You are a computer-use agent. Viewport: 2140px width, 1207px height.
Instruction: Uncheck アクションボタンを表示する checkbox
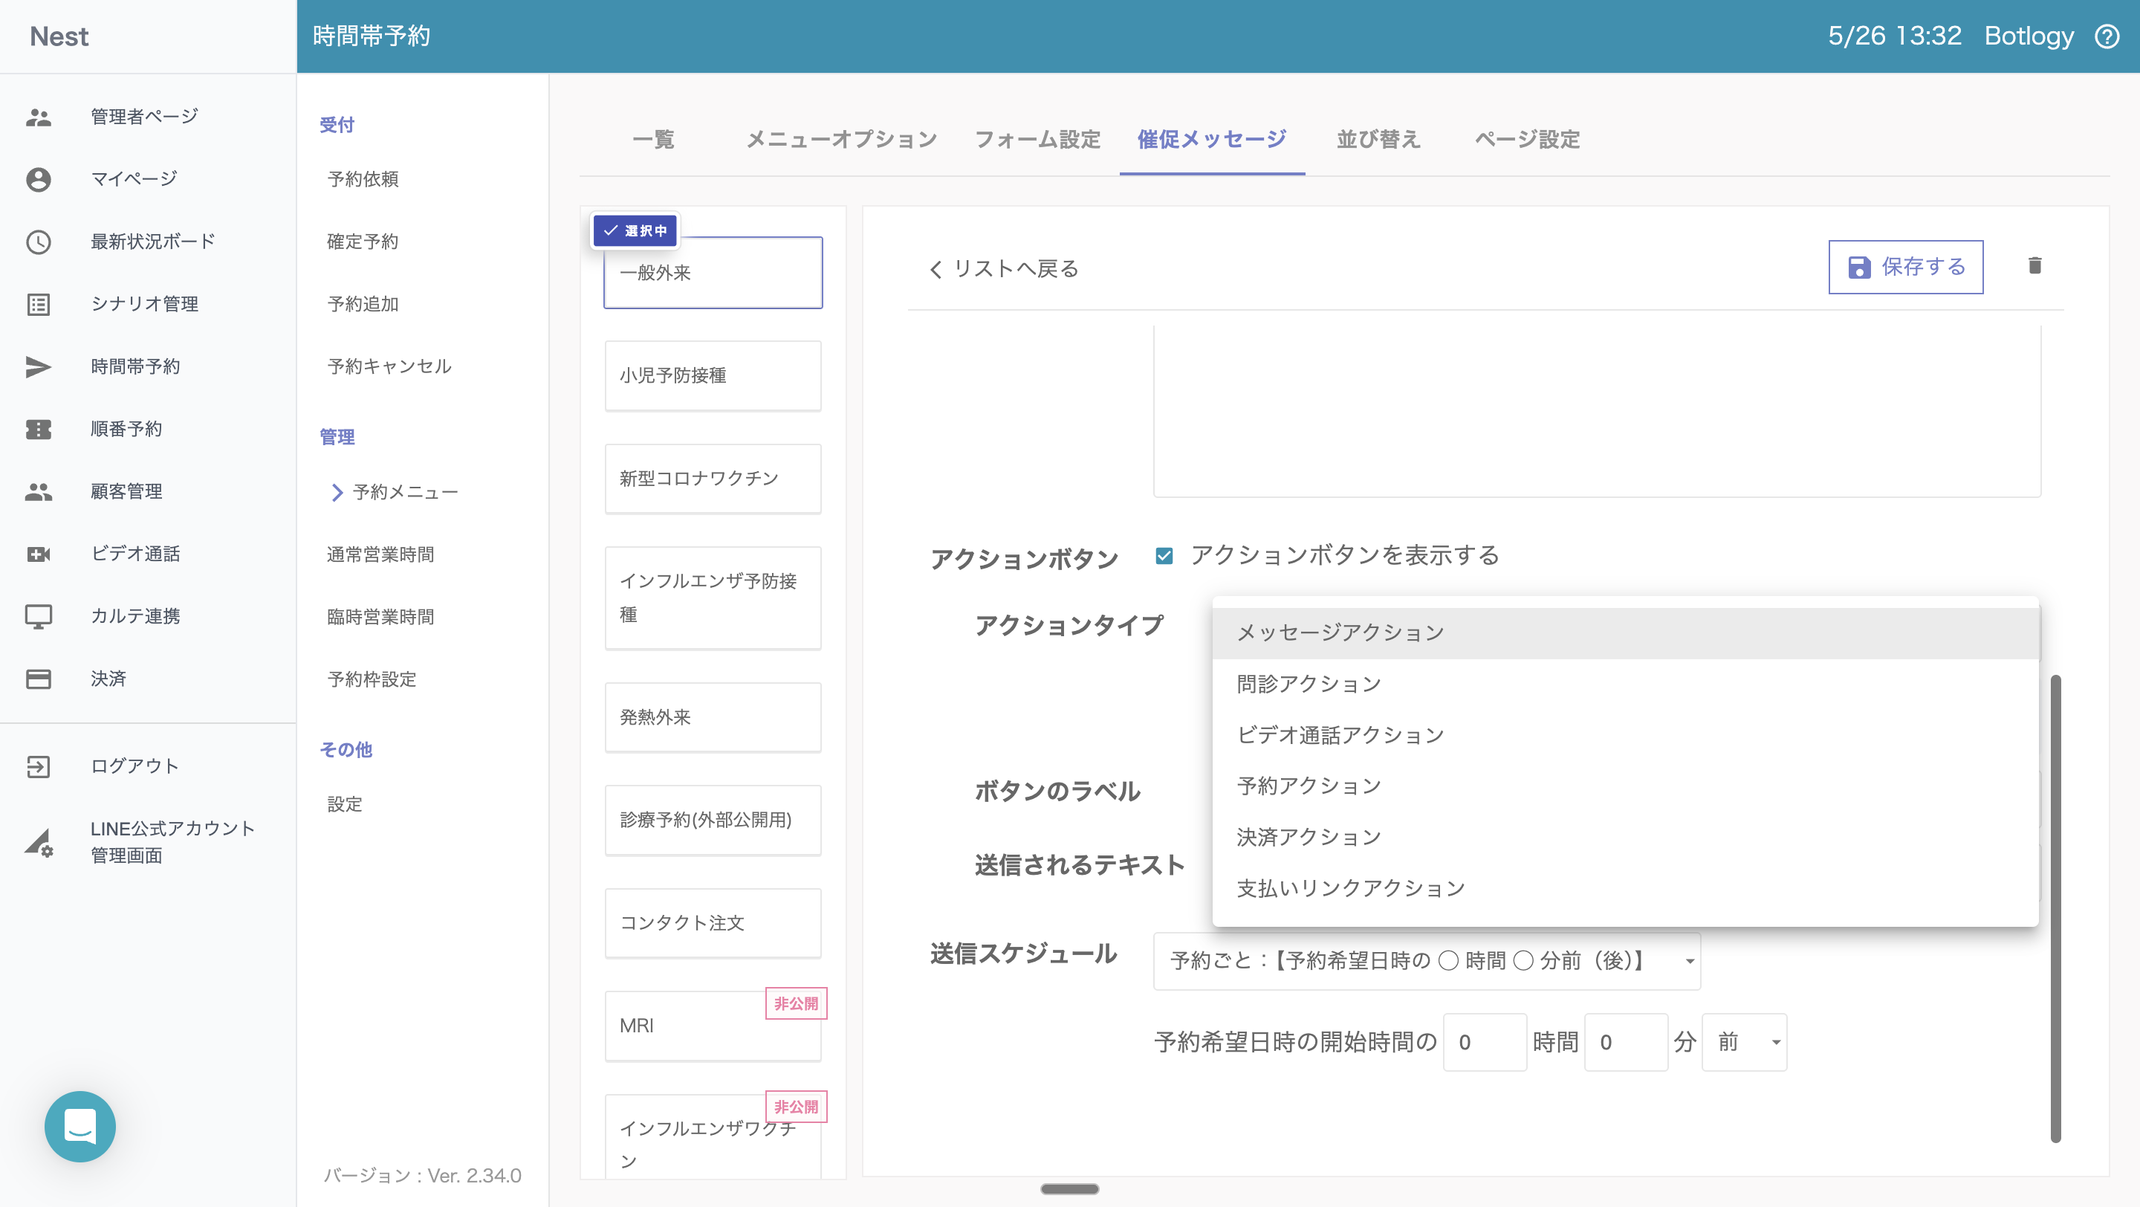(x=1164, y=556)
